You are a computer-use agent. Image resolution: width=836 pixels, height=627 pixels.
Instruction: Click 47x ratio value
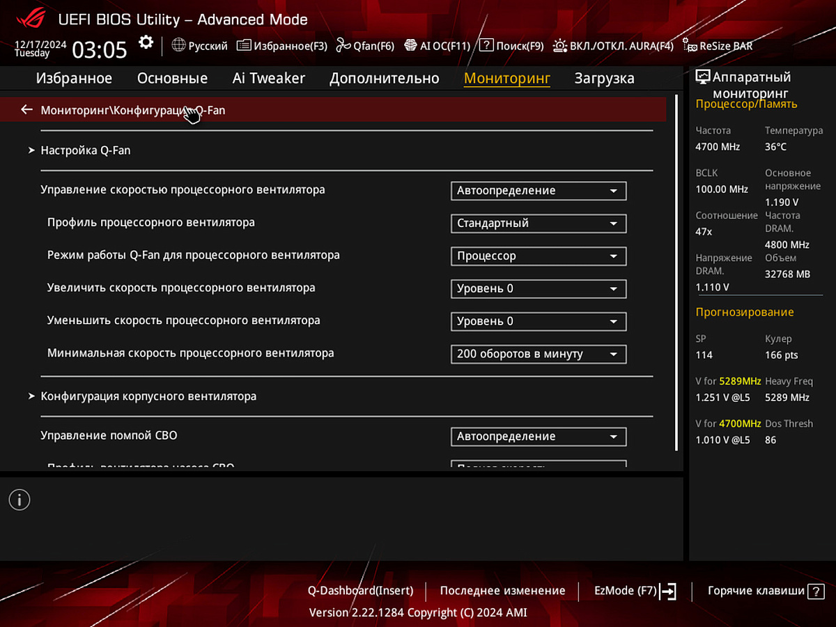coord(704,232)
